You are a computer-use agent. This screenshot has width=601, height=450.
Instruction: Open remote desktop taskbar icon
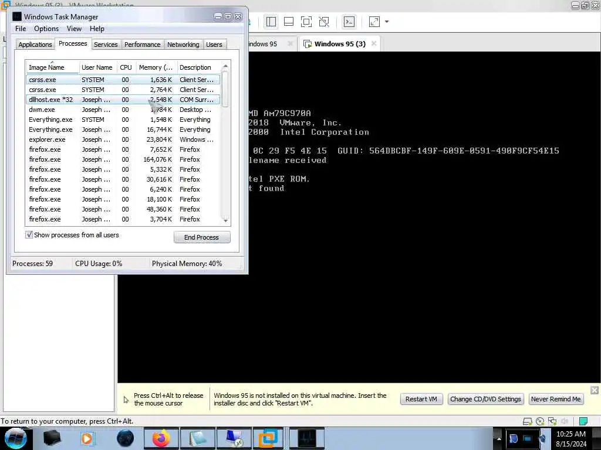(233, 438)
